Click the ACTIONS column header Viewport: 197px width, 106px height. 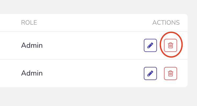166,23
